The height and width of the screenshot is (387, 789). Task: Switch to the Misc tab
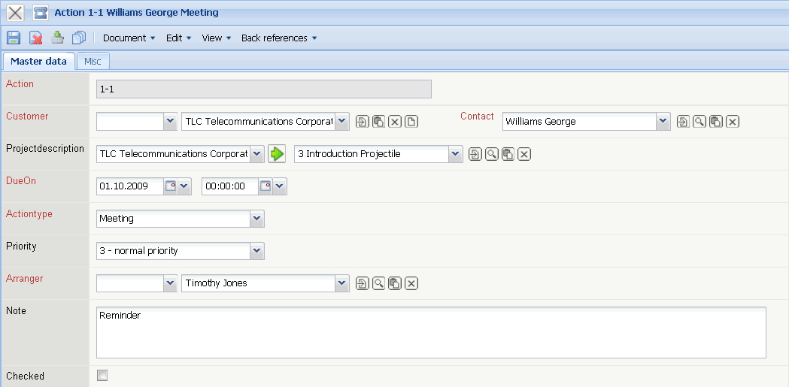point(93,62)
